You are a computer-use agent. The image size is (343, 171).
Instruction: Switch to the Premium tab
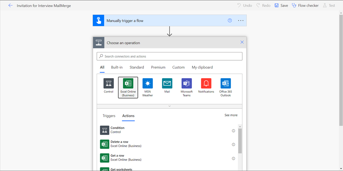click(158, 67)
